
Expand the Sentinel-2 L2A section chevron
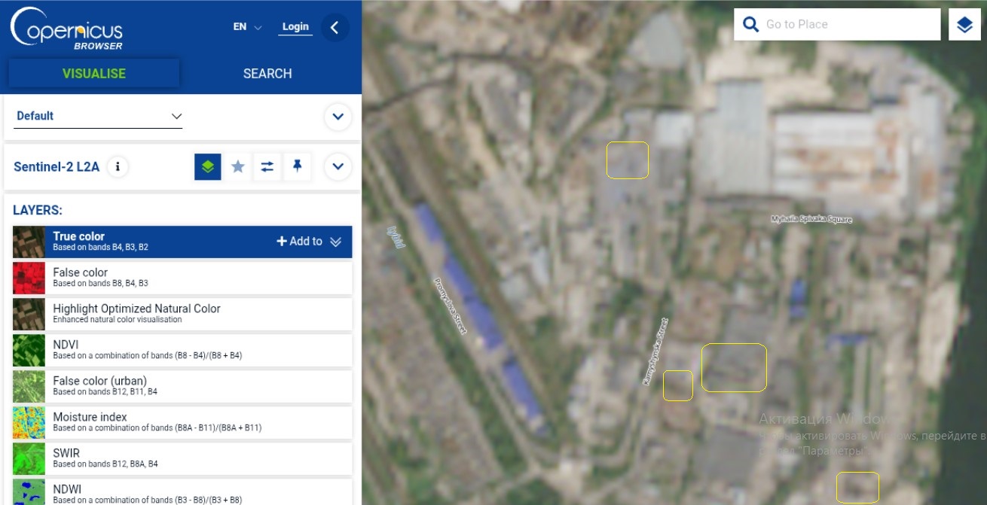pyautogui.click(x=338, y=166)
